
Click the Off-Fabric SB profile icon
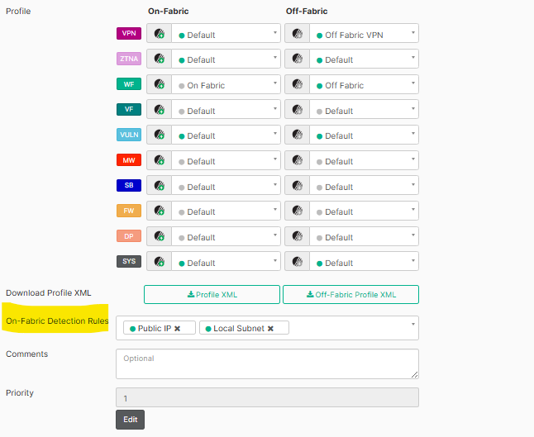[298, 186]
